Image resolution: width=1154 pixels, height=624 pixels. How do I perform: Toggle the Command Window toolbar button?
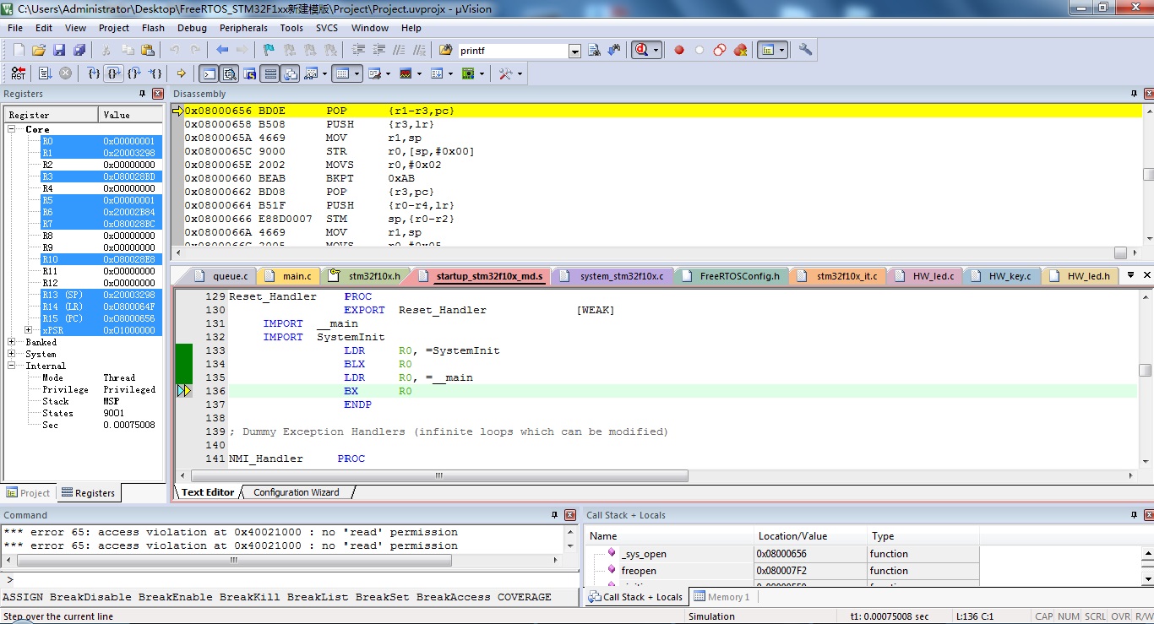(208, 73)
